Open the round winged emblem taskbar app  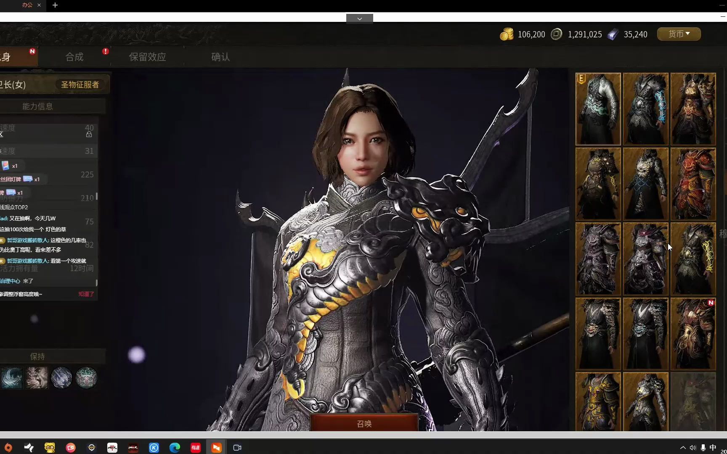(x=92, y=448)
